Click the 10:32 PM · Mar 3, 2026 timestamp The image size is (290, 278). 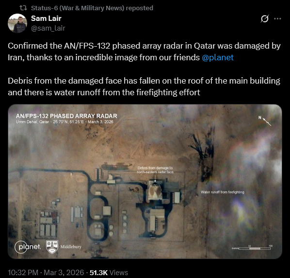pos(46,273)
